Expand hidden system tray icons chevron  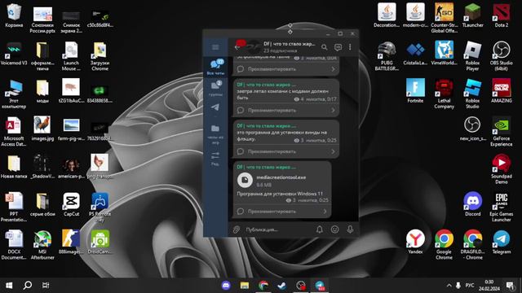coord(449,286)
